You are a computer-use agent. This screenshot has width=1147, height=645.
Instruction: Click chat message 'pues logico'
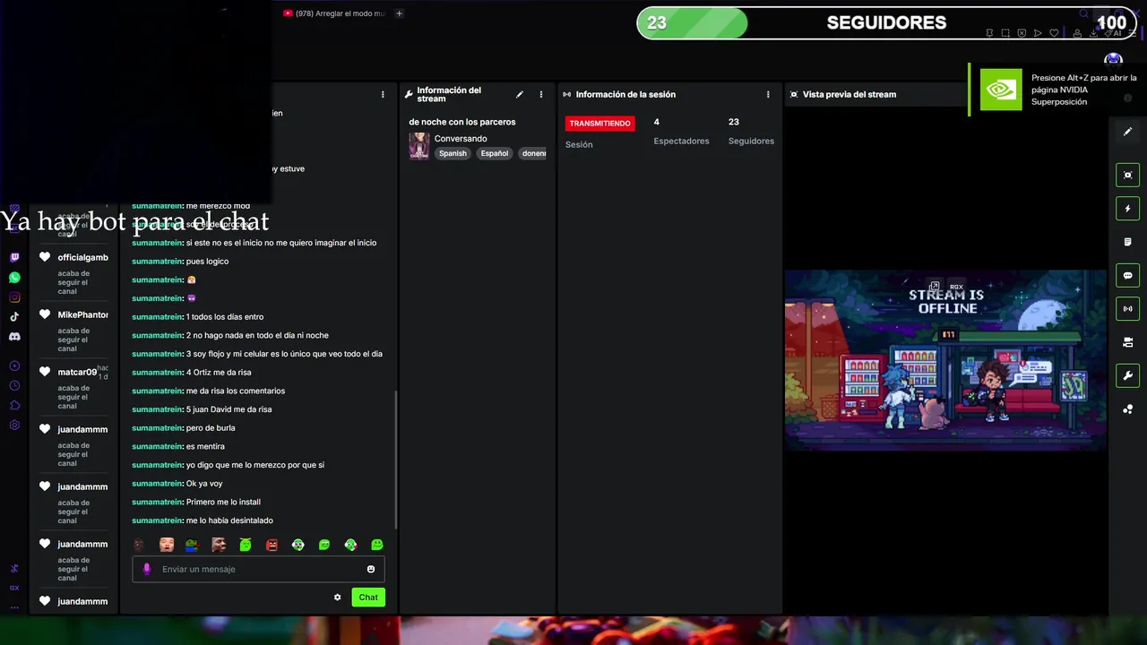click(x=207, y=262)
